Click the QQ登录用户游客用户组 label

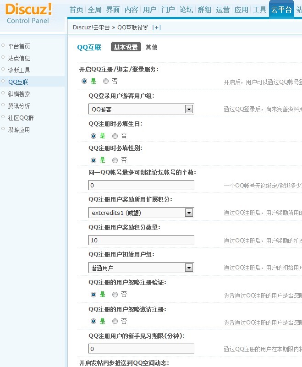pos(121,96)
